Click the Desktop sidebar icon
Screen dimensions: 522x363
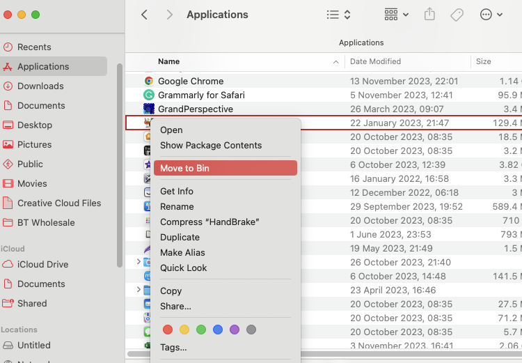pos(8,125)
